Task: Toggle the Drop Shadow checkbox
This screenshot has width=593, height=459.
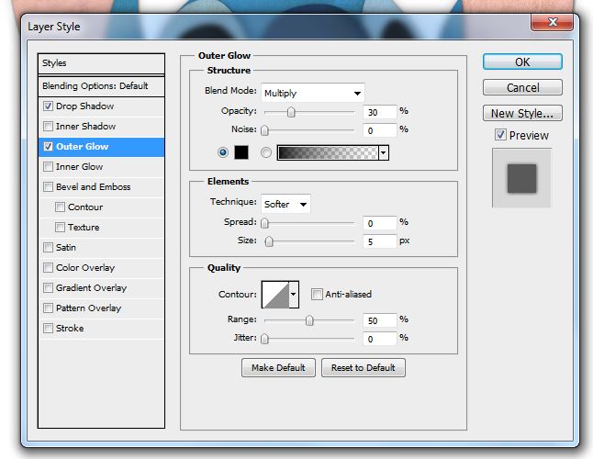Action: [48, 106]
